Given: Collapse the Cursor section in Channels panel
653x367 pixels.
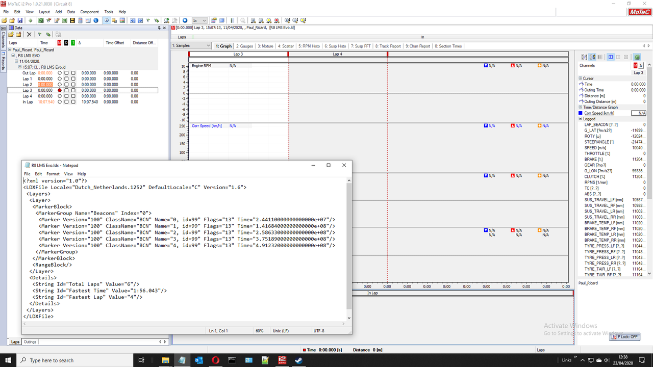Looking at the screenshot, I should coord(580,78).
